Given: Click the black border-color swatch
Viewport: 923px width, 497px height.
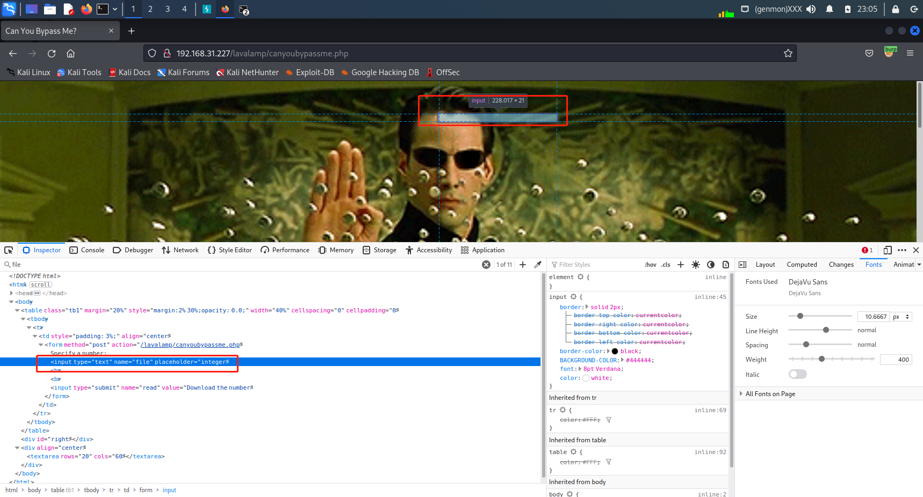Looking at the screenshot, I should pyautogui.click(x=614, y=350).
